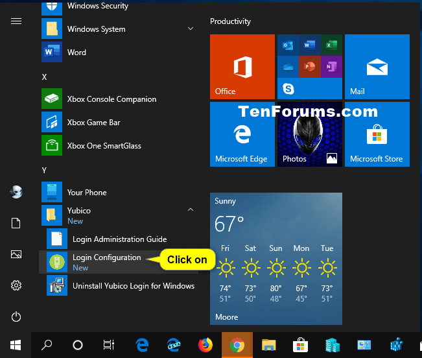Open PowerPoint in the Office apps tile

(310, 67)
